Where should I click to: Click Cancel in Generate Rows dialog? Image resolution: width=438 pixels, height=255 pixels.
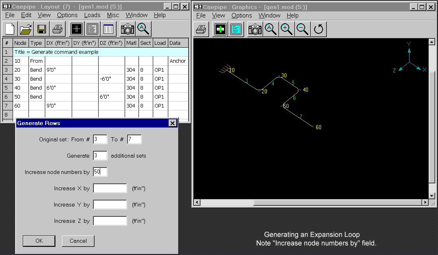[x=78, y=241]
